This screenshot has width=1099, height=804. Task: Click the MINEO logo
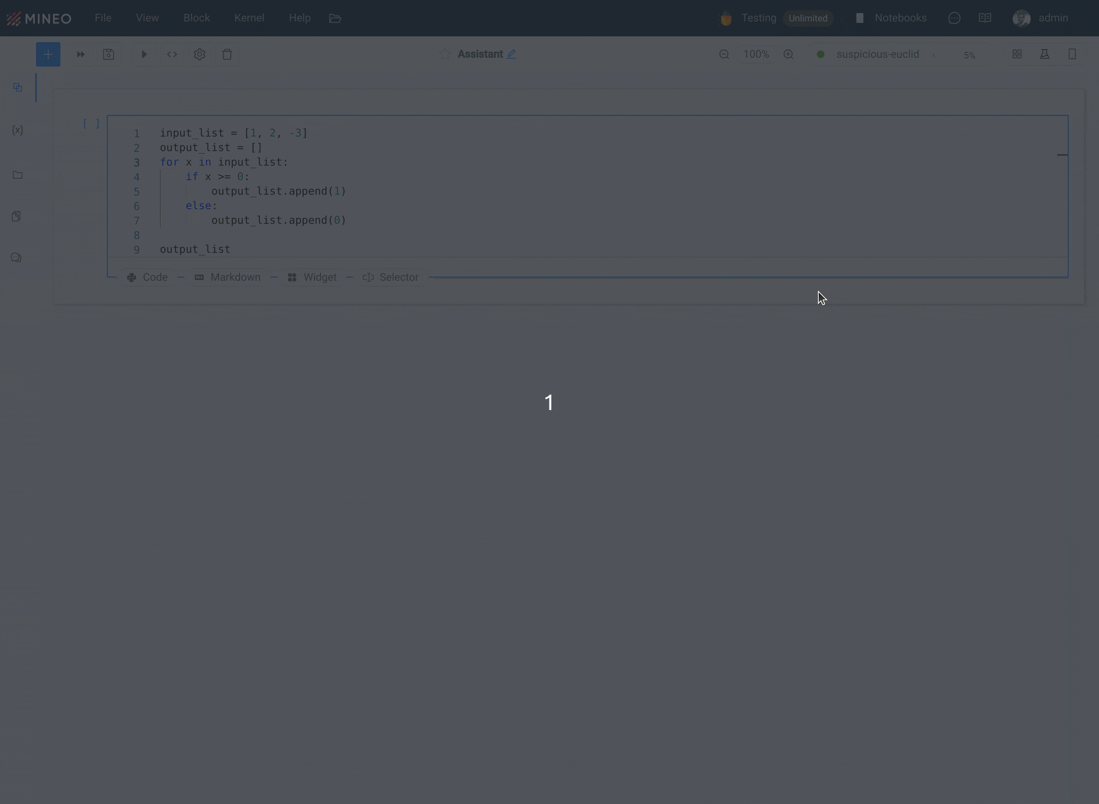point(39,18)
